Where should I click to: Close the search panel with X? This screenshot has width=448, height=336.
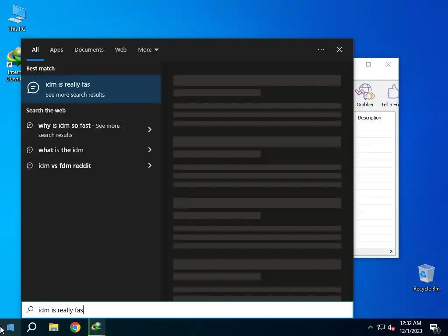pos(339,50)
